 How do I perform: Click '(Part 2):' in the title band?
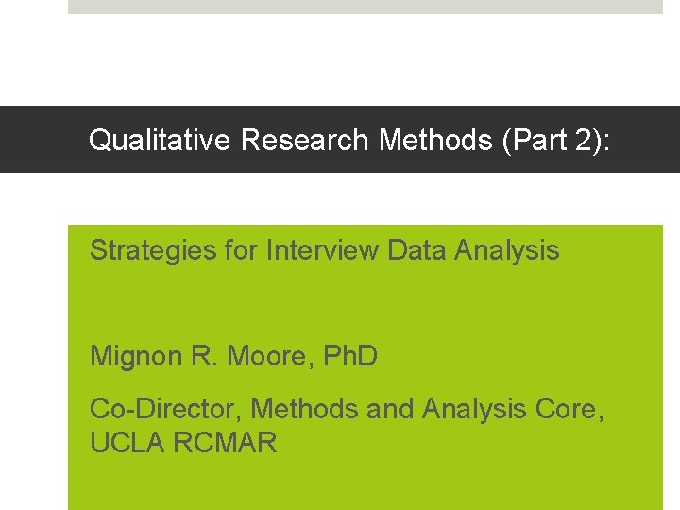(558, 140)
